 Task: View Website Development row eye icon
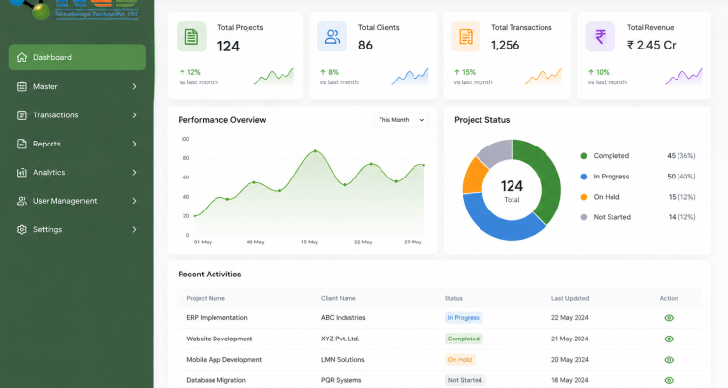(669, 339)
